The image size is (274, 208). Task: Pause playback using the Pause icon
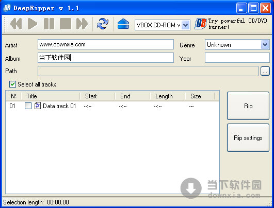(x=49, y=24)
